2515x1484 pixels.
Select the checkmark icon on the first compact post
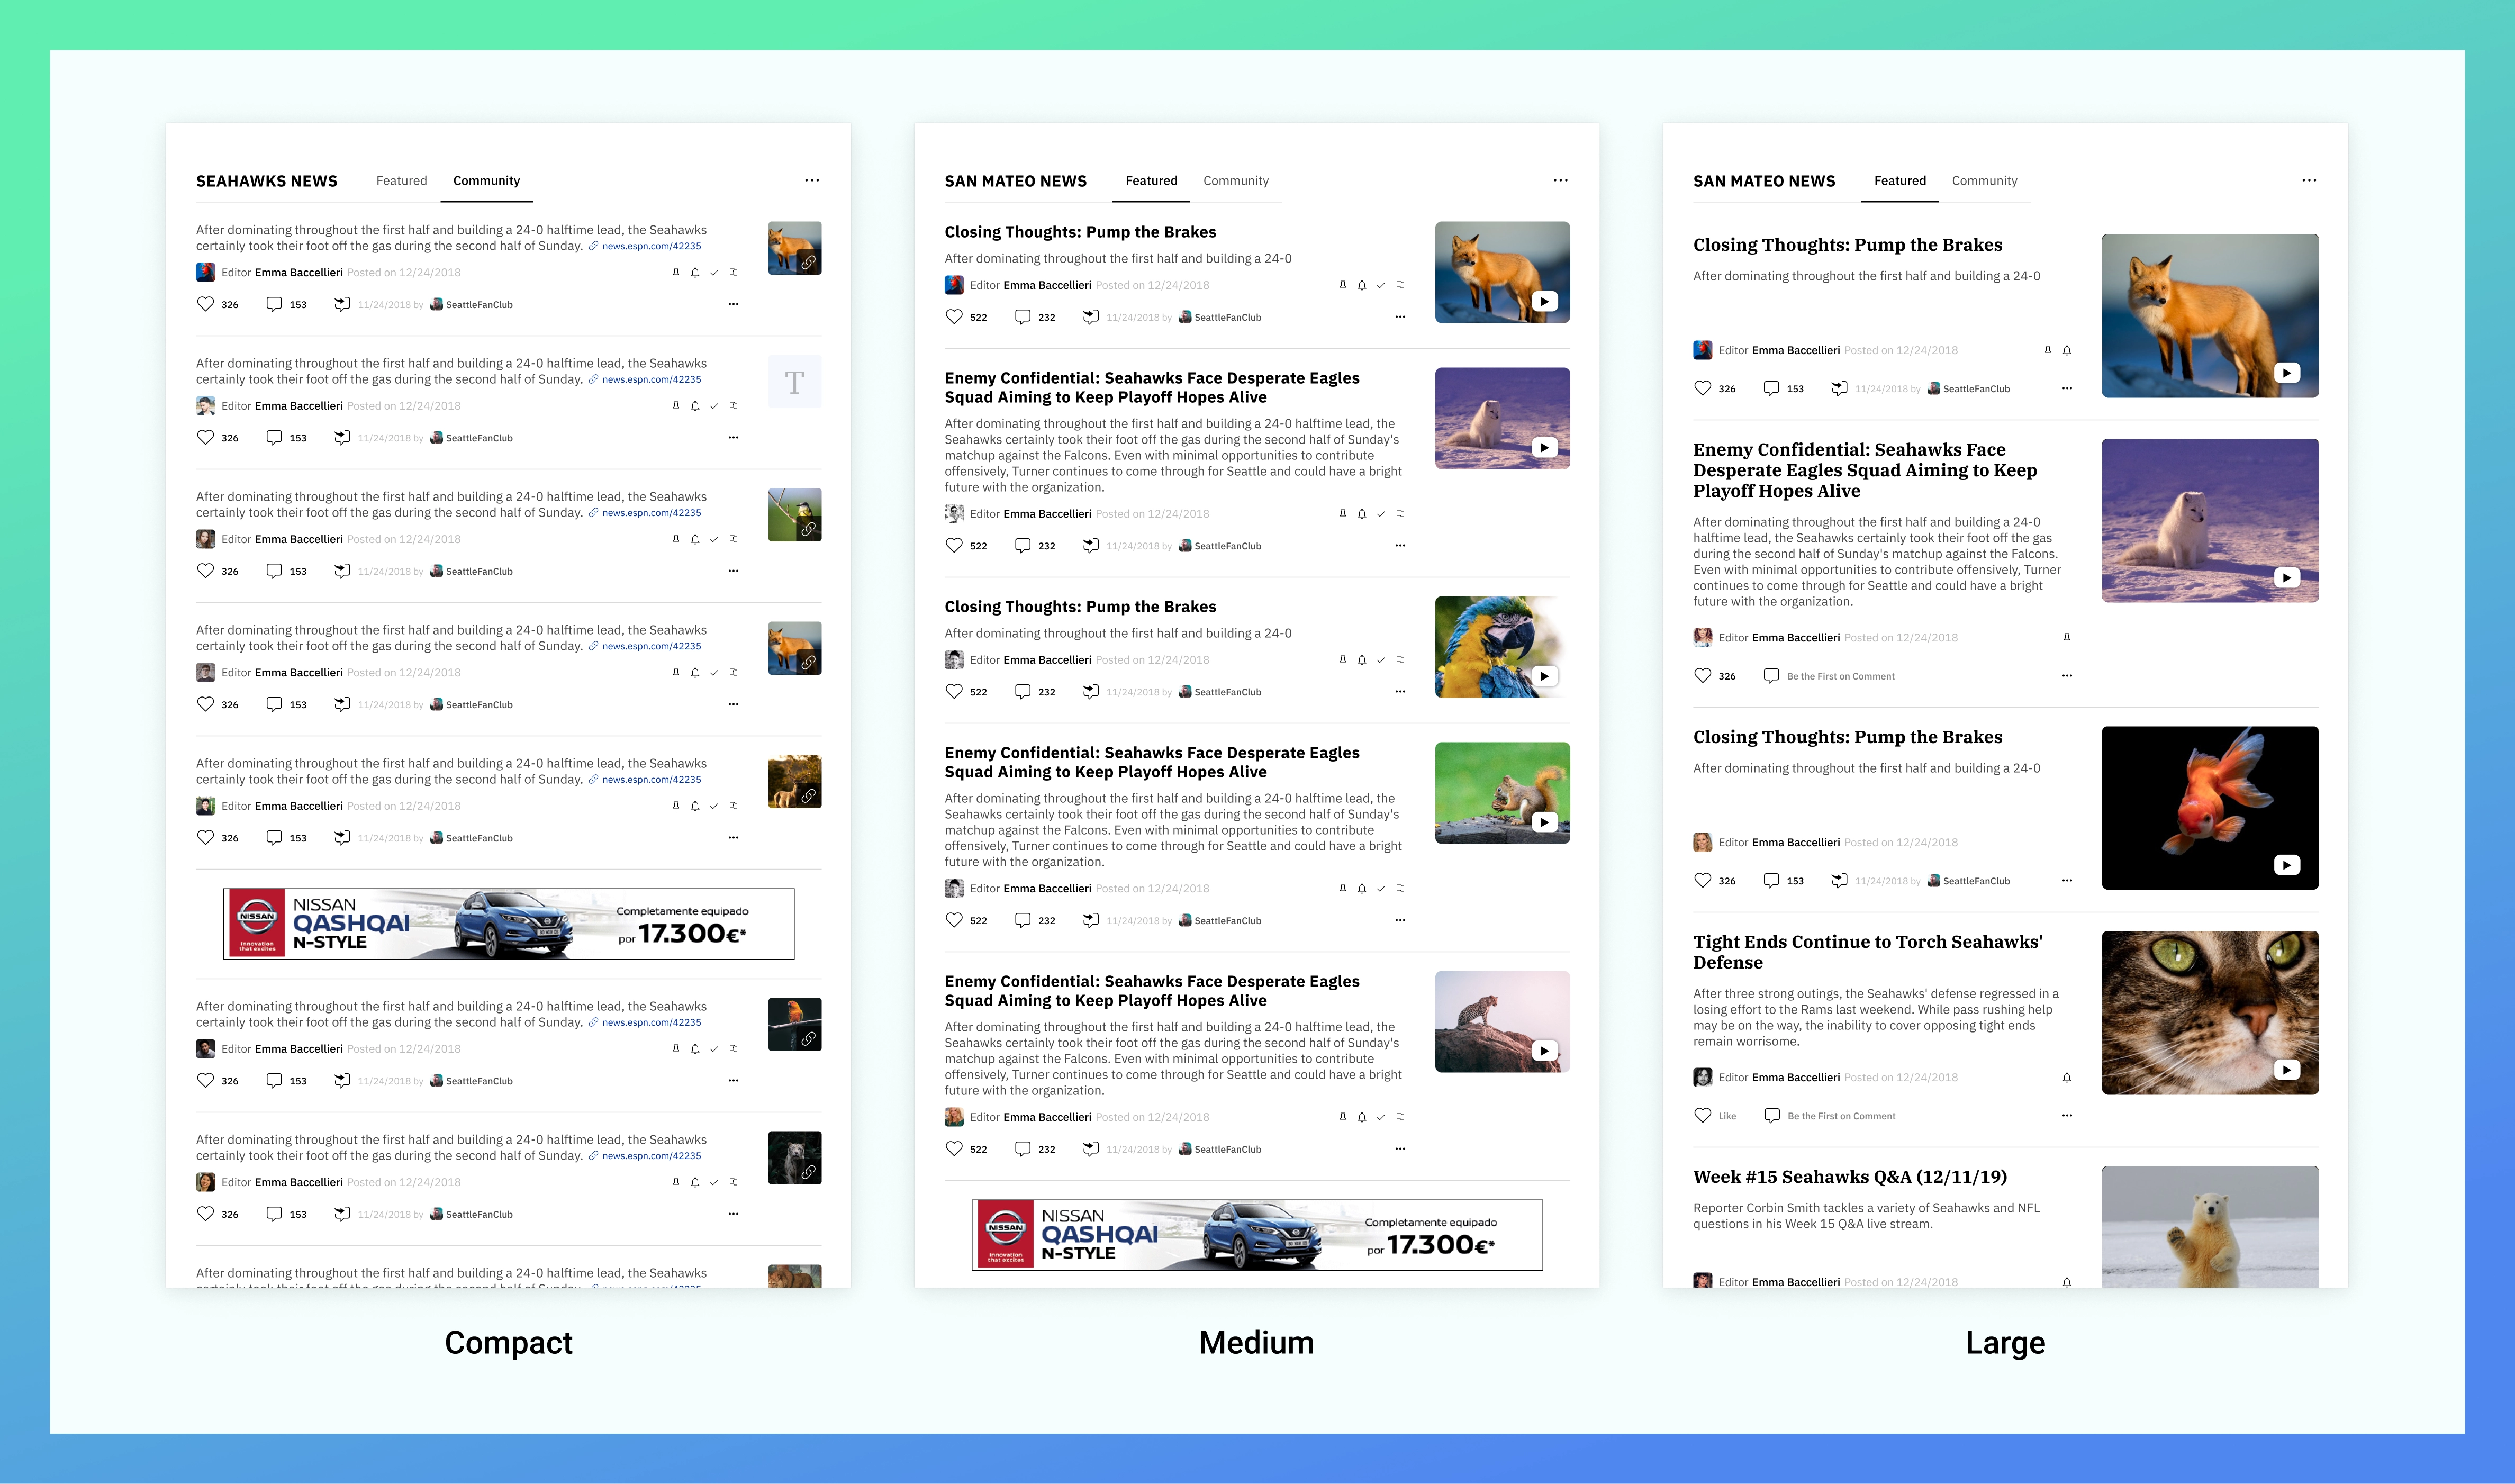(714, 271)
